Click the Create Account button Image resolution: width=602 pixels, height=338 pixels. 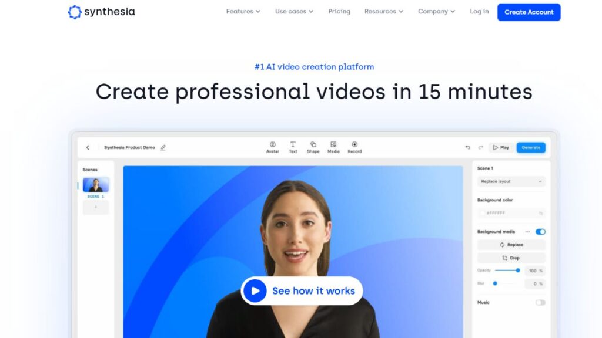[529, 12]
